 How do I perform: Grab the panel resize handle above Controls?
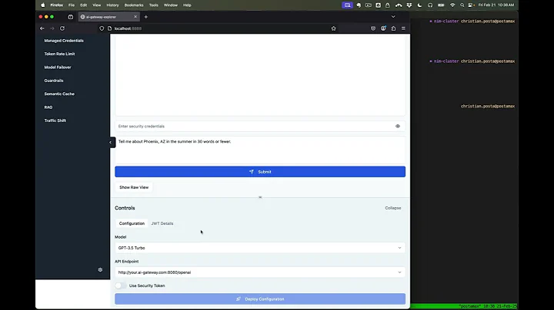(x=260, y=197)
